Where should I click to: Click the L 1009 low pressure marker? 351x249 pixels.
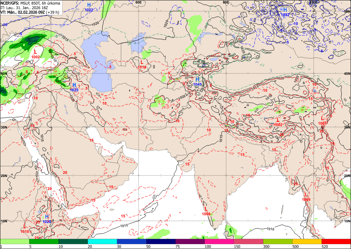(x=306, y=197)
